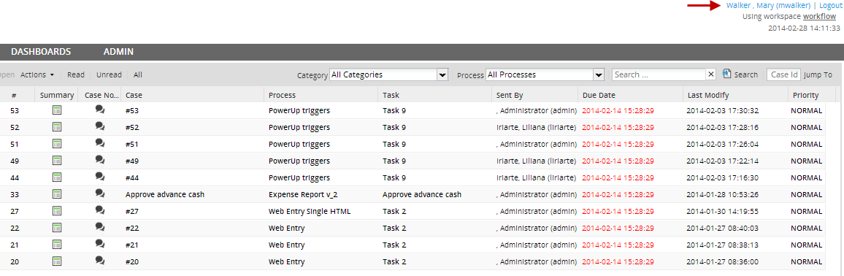
Task: Filter the list to Read cases
Action: coord(76,74)
